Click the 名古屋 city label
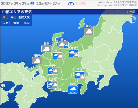138x108 pixels. [52, 80]
